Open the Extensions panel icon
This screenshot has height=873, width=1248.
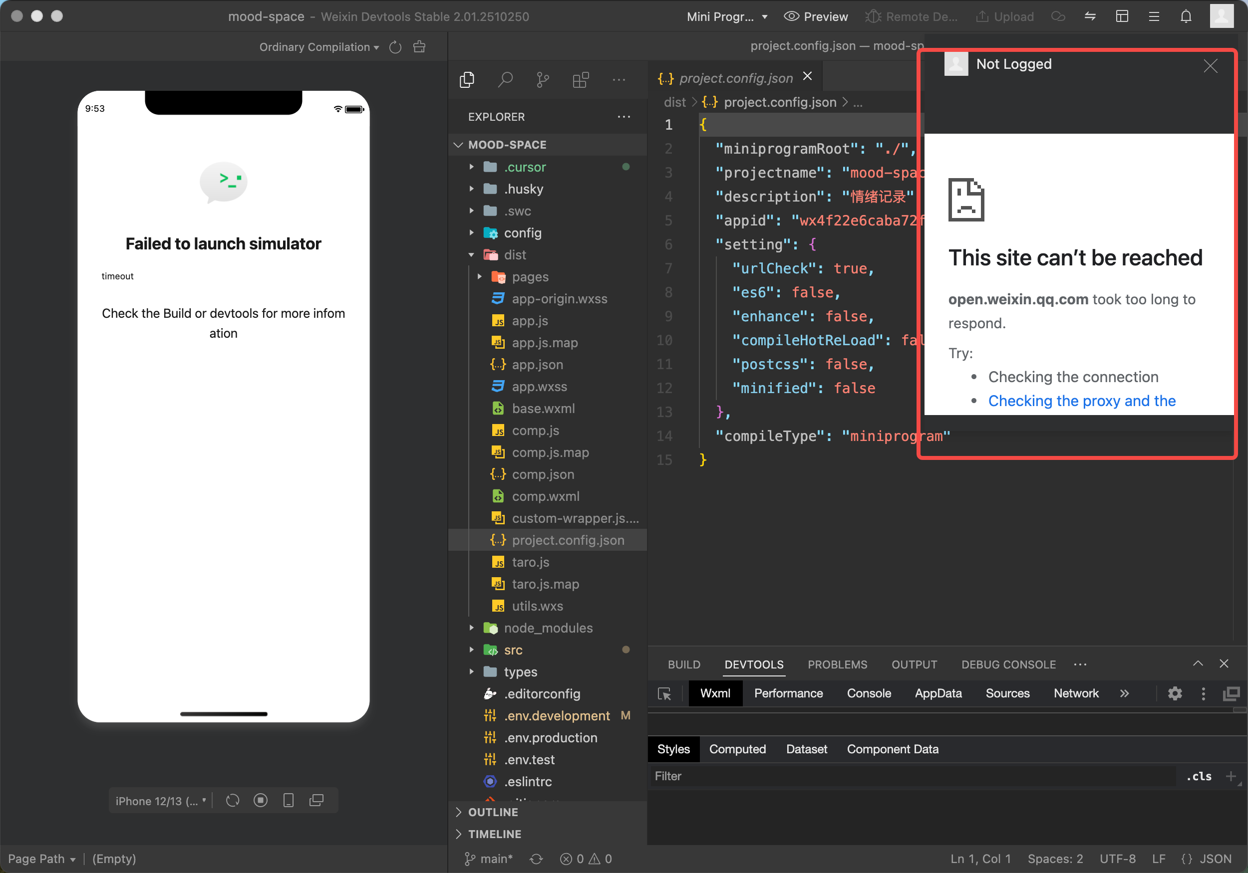tap(581, 80)
